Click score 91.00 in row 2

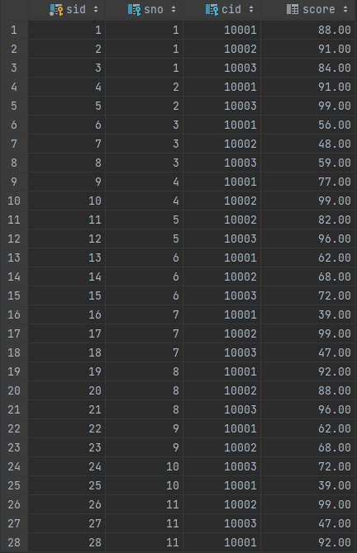[x=308, y=49]
